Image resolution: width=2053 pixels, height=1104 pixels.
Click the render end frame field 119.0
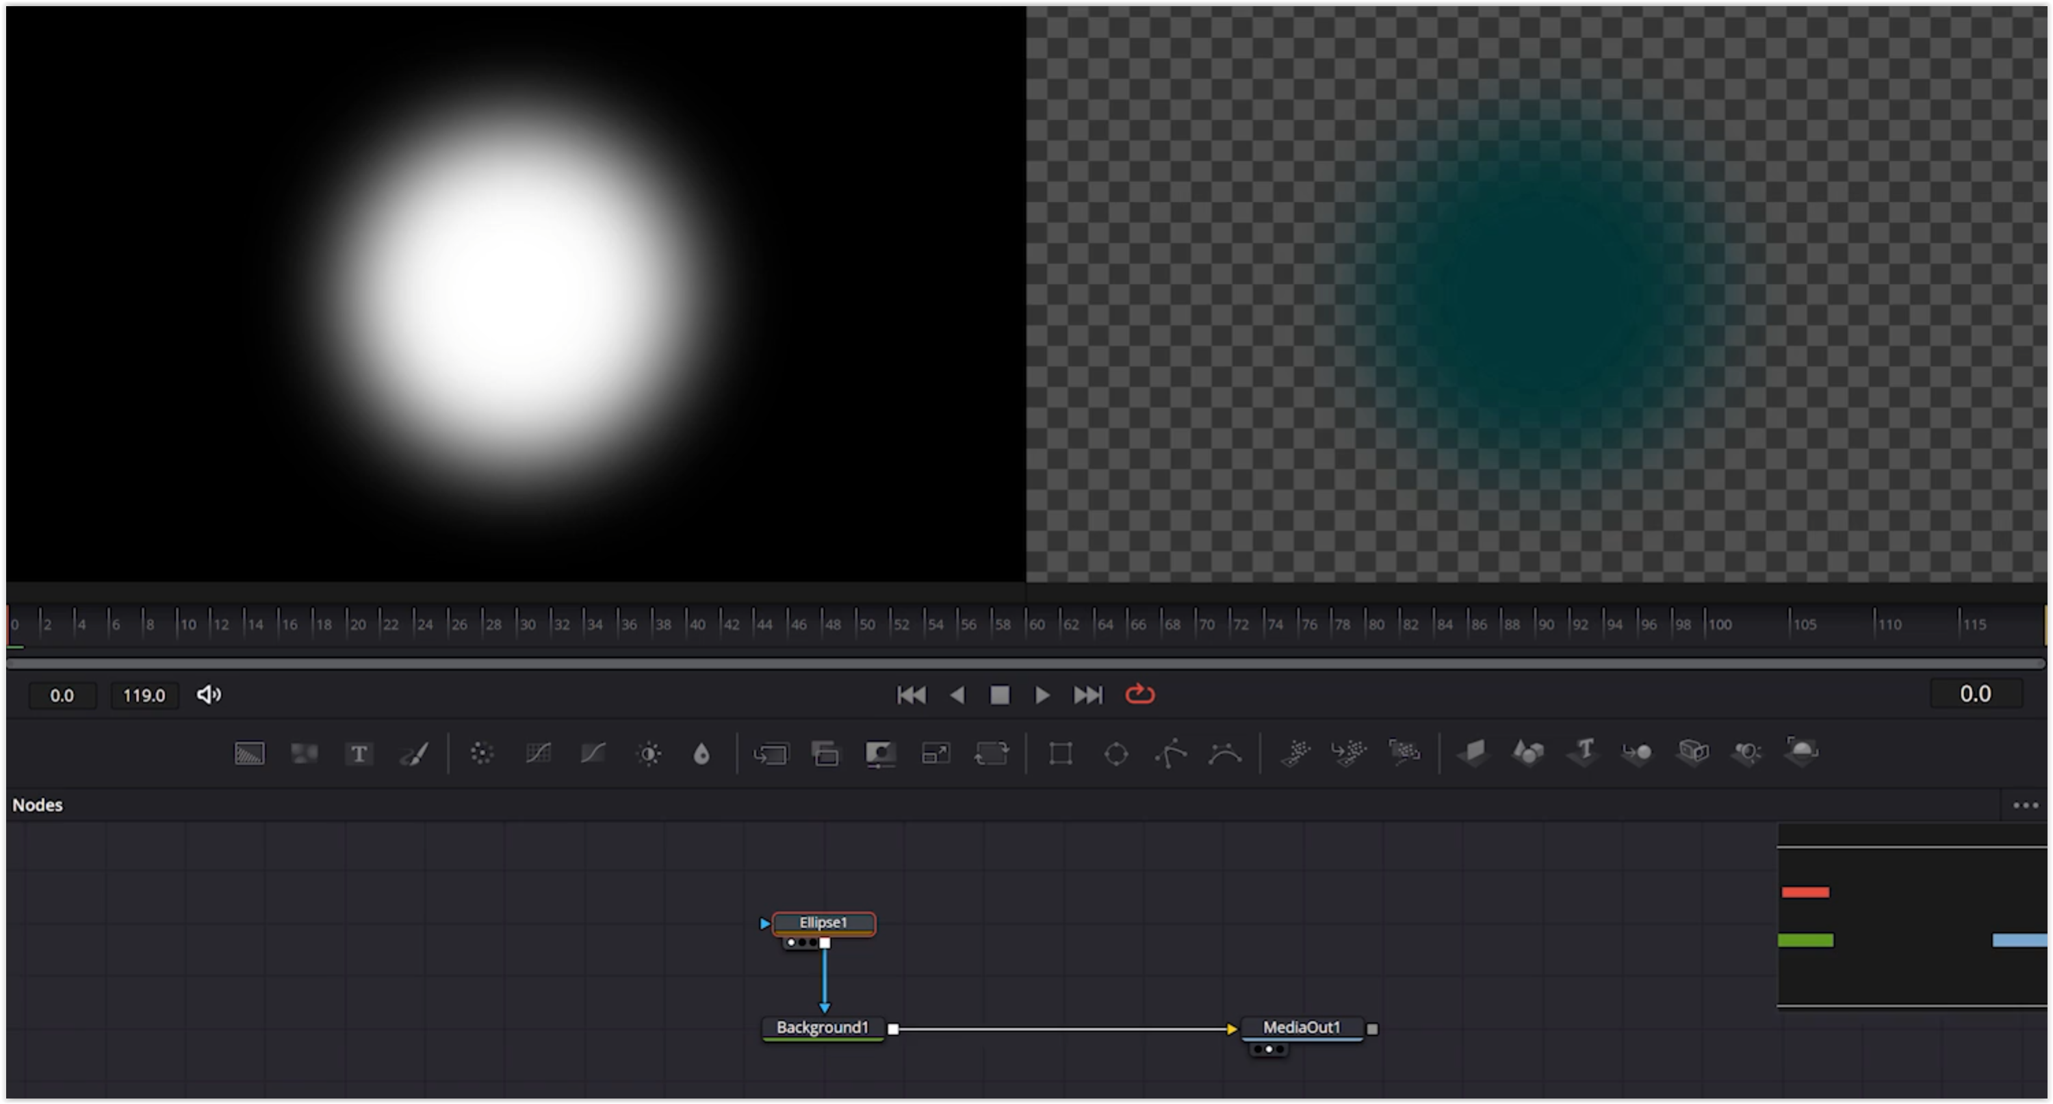click(x=144, y=696)
